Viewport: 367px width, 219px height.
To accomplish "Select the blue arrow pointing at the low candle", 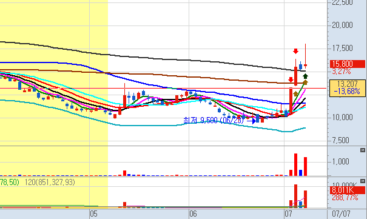I will [252, 121].
